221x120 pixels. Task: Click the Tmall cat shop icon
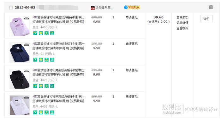(93, 8)
